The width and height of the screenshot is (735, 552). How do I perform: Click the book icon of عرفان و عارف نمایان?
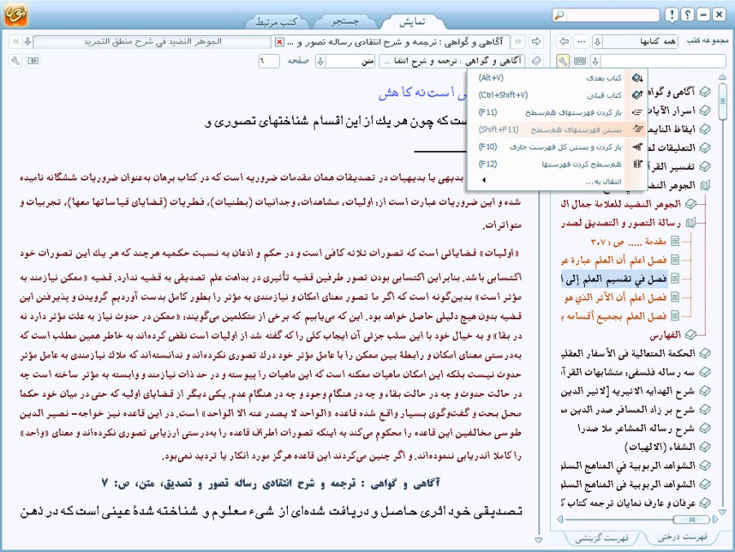coord(705,503)
